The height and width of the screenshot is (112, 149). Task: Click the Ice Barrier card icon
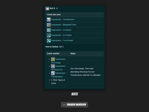click(49, 30)
